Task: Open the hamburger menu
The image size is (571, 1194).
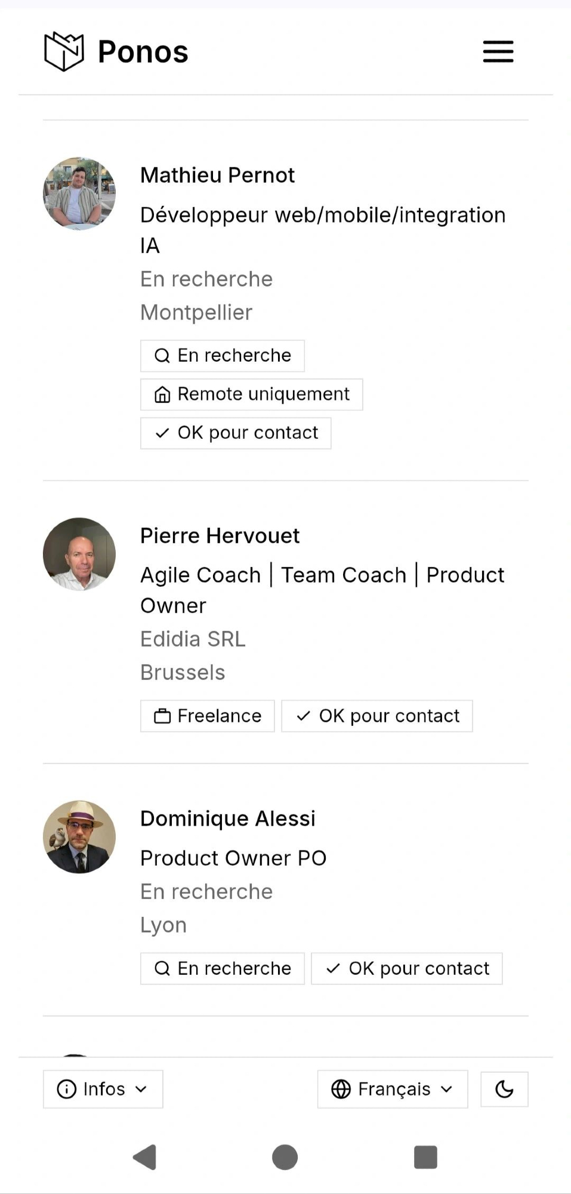Action: click(x=498, y=51)
